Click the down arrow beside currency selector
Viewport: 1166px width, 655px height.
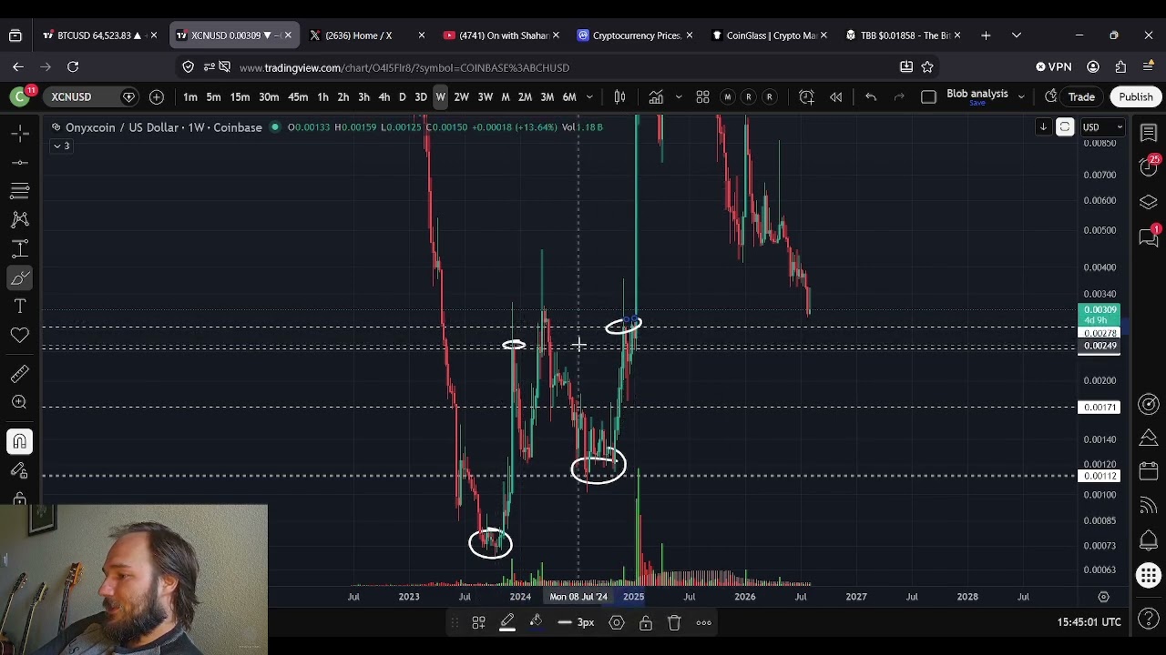click(1043, 126)
